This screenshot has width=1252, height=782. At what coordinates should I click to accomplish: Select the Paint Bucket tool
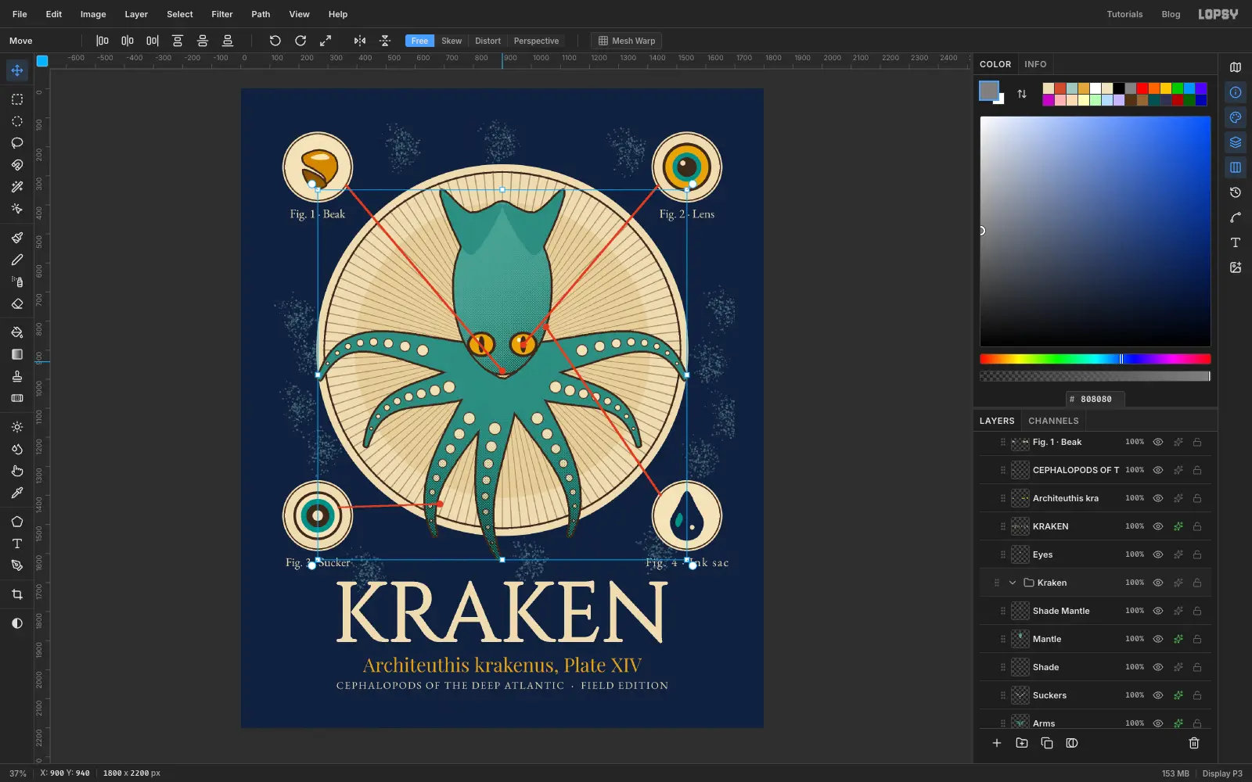[17, 332]
